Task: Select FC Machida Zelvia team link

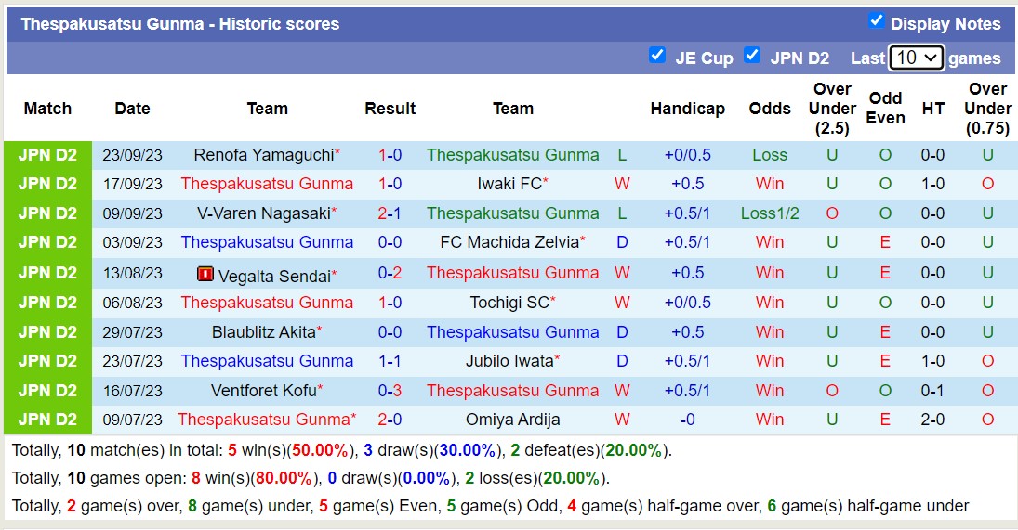Action: [x=509, y=242]
